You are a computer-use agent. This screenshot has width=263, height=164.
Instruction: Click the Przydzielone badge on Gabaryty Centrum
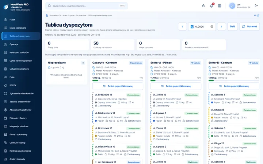pyautogui.click(x=136, y=63)
